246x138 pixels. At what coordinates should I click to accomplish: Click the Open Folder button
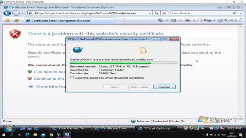(x=140, y=87)
